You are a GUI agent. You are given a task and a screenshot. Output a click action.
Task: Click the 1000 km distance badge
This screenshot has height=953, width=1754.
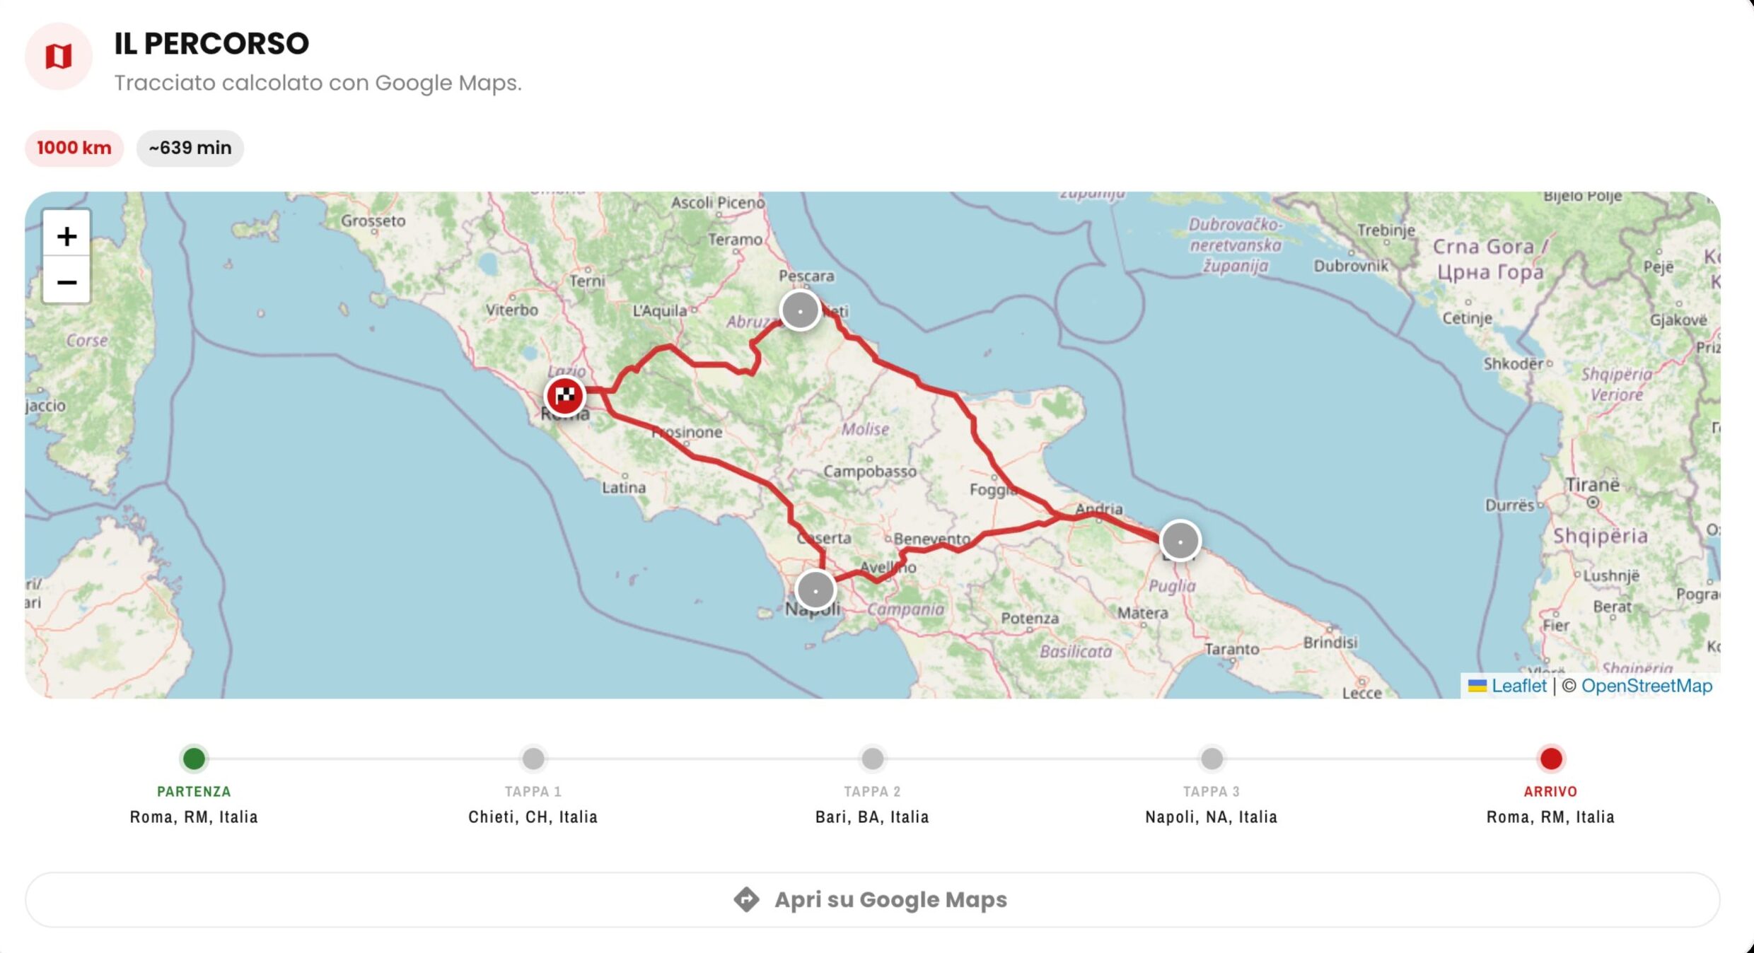tap(74, 148)
